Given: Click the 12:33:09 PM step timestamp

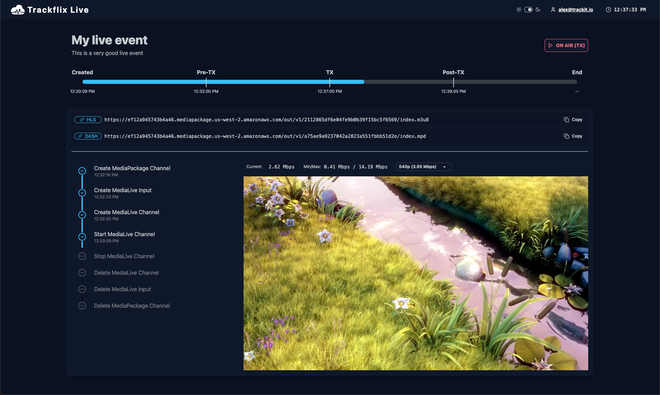Looking at the screenshot, I should [x=106, y=241].
